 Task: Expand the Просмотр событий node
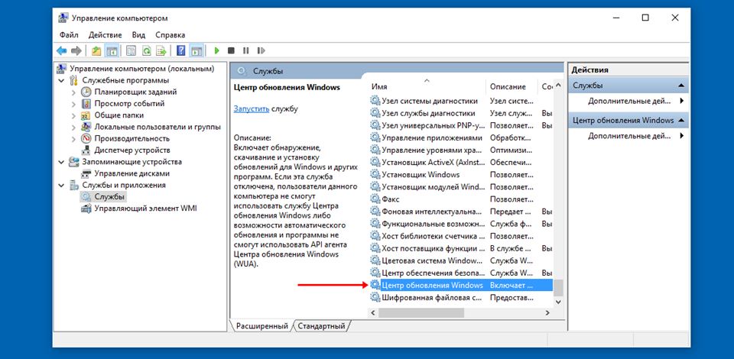(x=73, y=104)
